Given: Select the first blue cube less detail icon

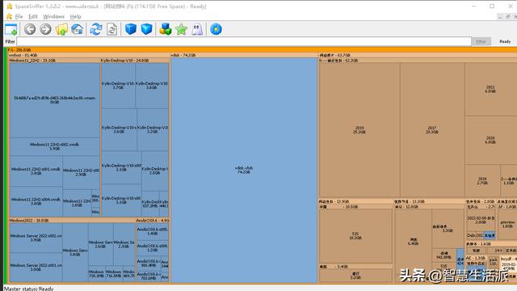Looking at the screenshot, I should [x=131, y=29].
